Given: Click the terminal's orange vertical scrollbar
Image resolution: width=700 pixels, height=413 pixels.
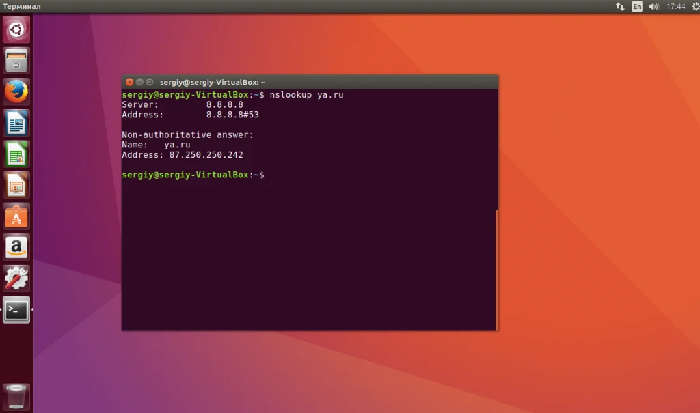Looking at the screenshot, I should click(x=497, y=270).
